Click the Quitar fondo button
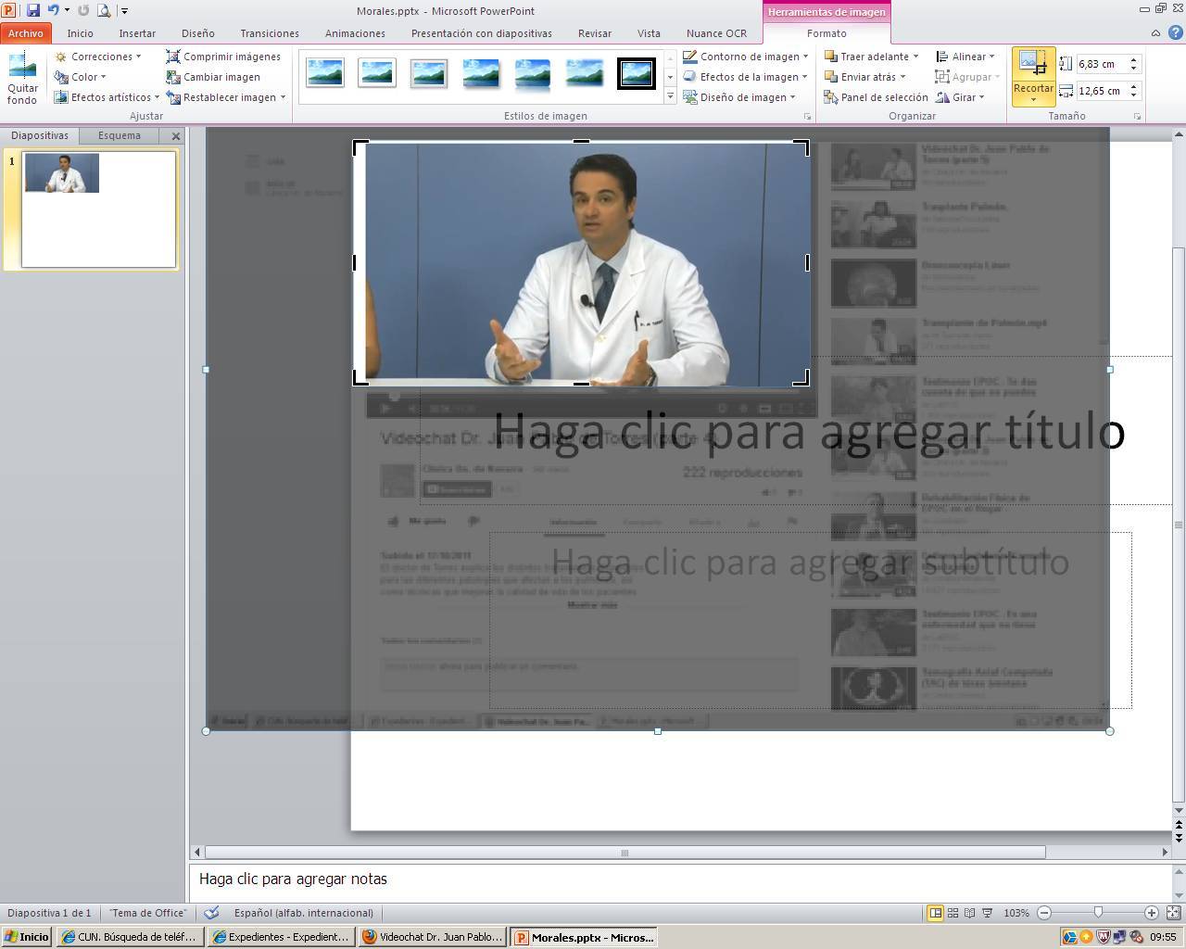Image resolution: width=1186 pixels, height=949 pixels. click(x=22, y=79)
